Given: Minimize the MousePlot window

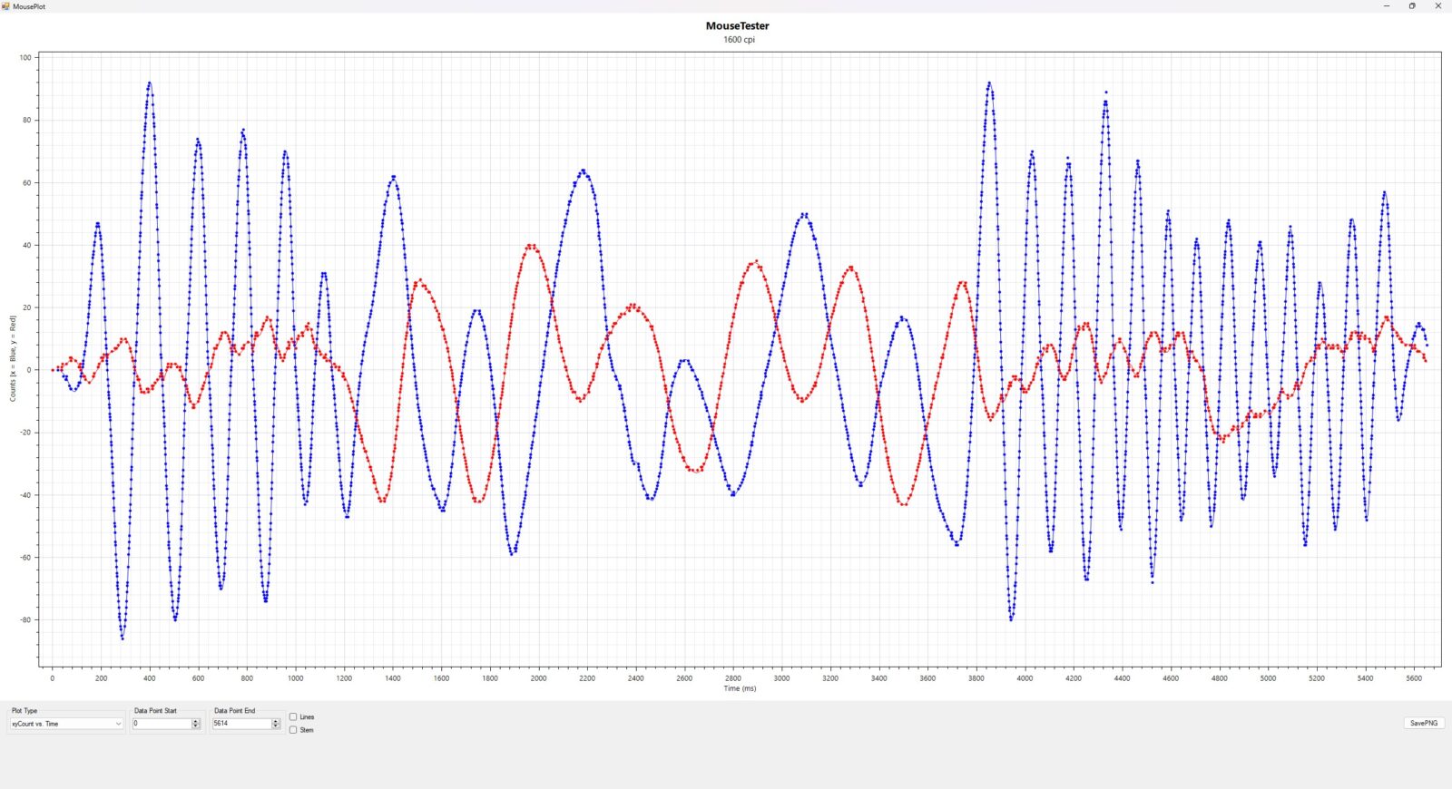Looking at the screenshot, I should point(1386,6).
